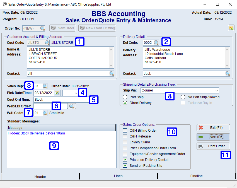Image resolution: width=237 pixels, height=188 pixels.
Task: Open the W/H Code lookup search icon
Action: (44, 113)
